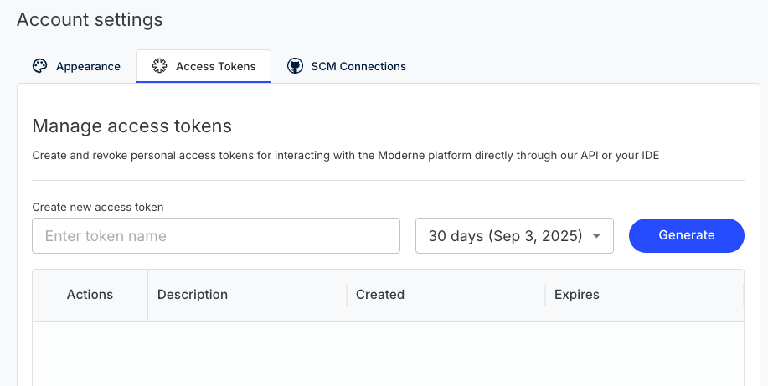
Task: Click the palette icon beside Appearance
Action: coord(39,66)
